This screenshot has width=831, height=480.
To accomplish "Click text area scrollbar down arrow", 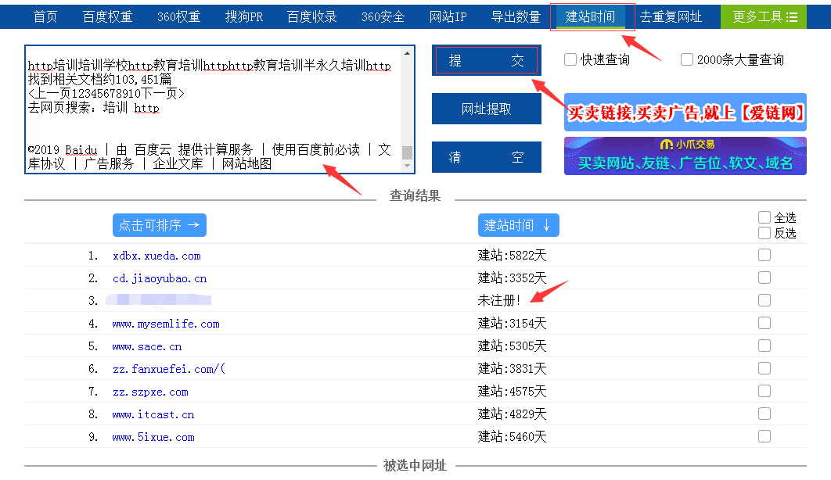I will coord(407,166).
